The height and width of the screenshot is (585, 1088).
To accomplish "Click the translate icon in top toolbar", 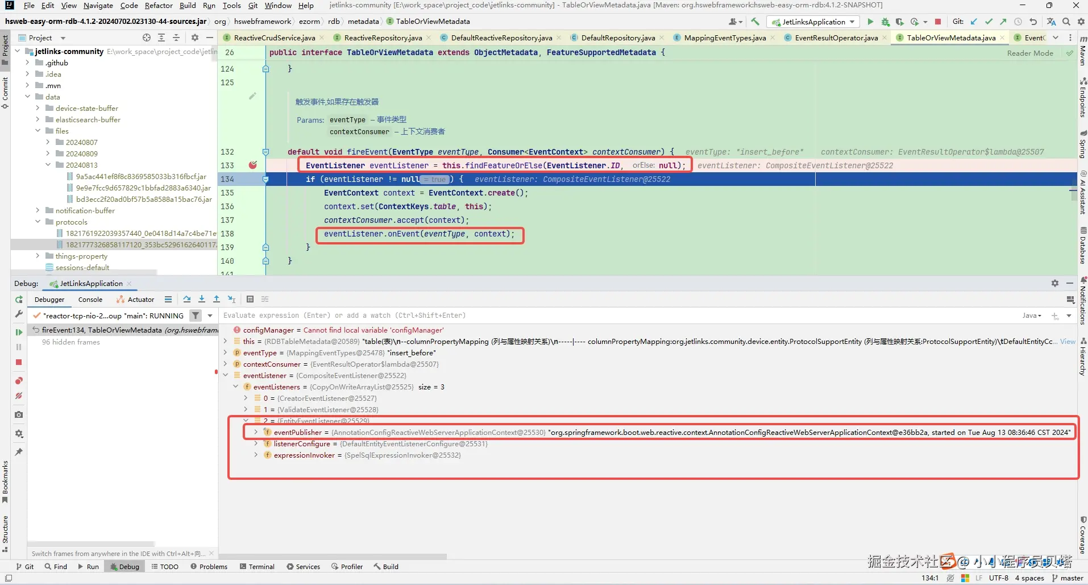I will (1052, 22).
